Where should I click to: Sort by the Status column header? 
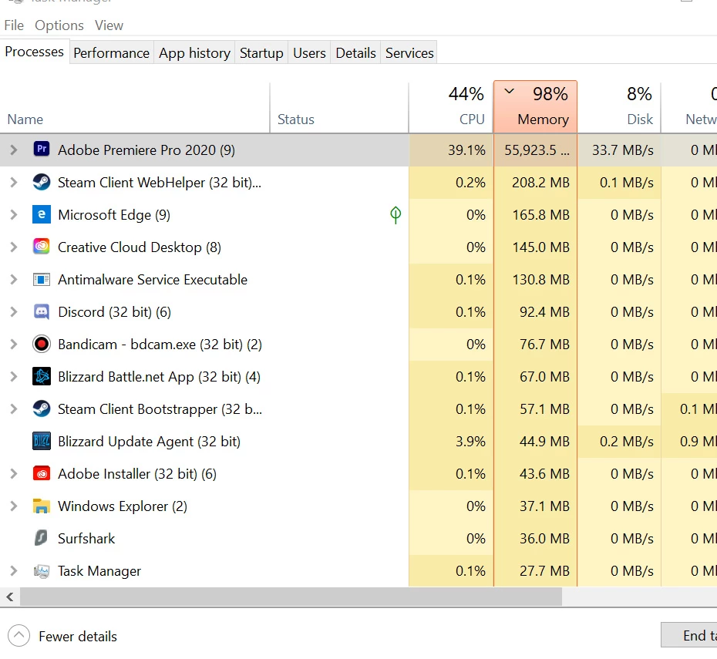click(x=339, y=108)
